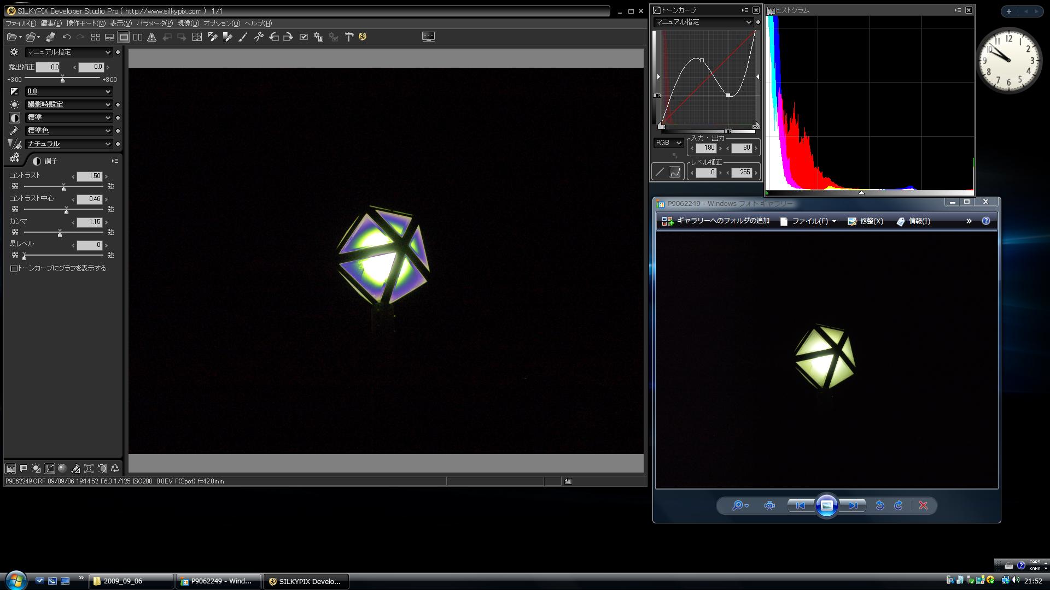Select the spline curve mode icon
The height and width of the screenshot is (590, 1050).
[675, 172]
